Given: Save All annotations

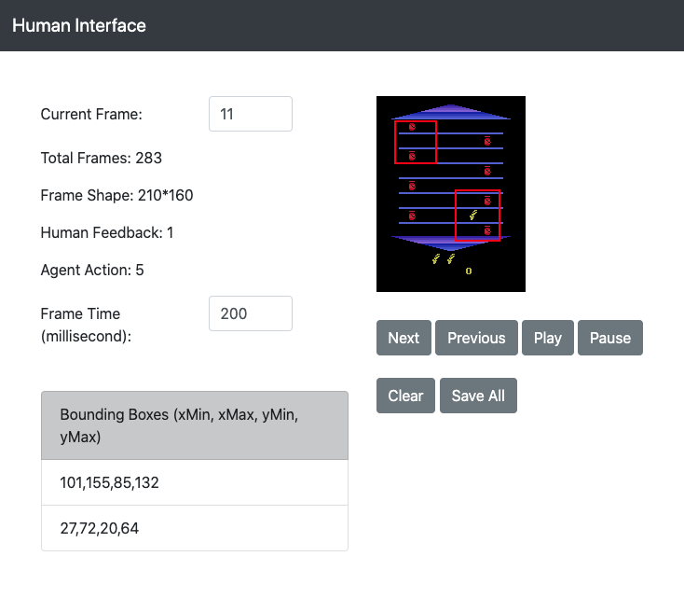Looking at the screenshot, I should 478,396.
